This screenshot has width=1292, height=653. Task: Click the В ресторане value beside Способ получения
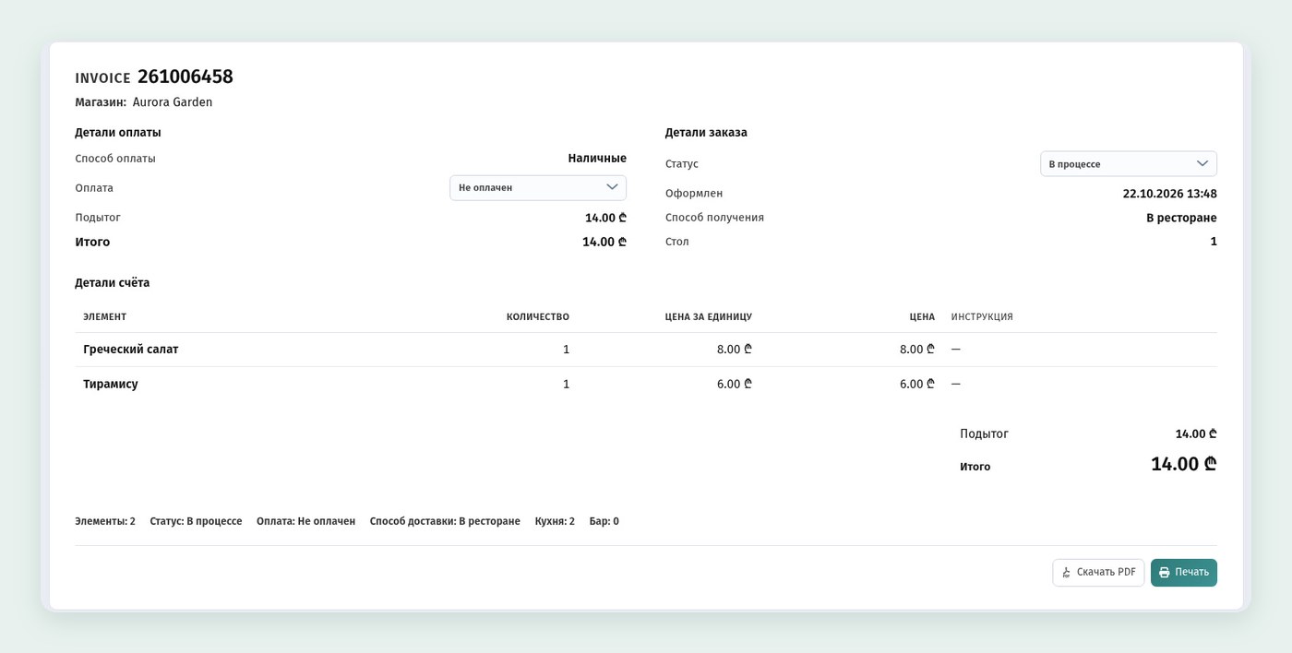tap(1181, 218)
